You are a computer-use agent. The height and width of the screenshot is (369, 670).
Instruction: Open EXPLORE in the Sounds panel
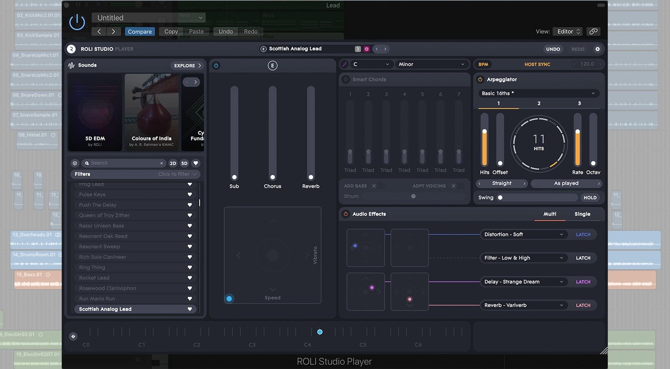[x=188, y=65]
